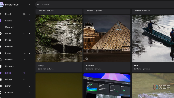Open the Valley waterfall thumbnail
The image size is (174, 98).
tap(59, 38)
